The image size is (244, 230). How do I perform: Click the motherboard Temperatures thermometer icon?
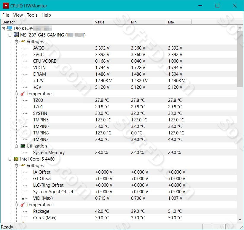point(23,93)
